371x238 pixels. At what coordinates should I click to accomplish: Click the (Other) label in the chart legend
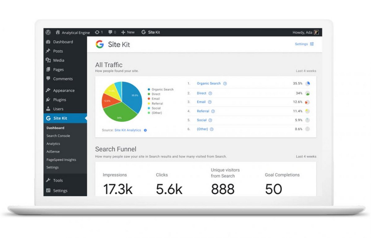[x=157, y=113]
